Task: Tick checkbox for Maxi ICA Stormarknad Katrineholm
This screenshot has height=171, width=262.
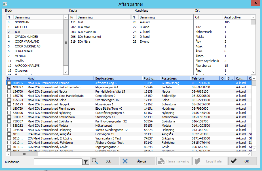Action: tap(9, 117)
